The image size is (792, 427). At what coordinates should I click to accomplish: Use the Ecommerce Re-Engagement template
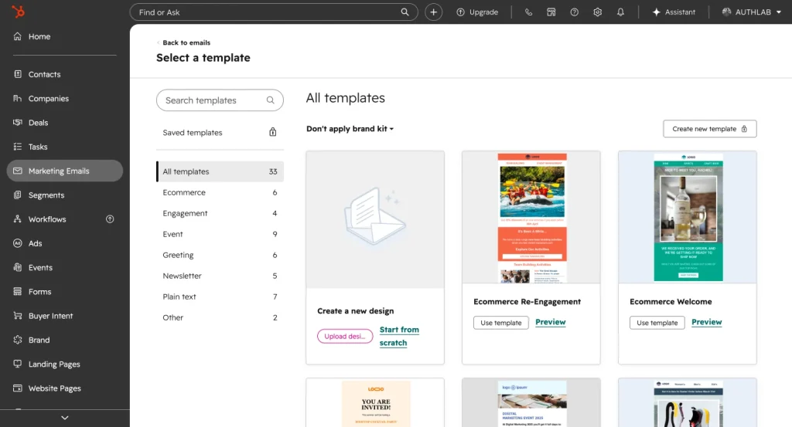point(501,323)
